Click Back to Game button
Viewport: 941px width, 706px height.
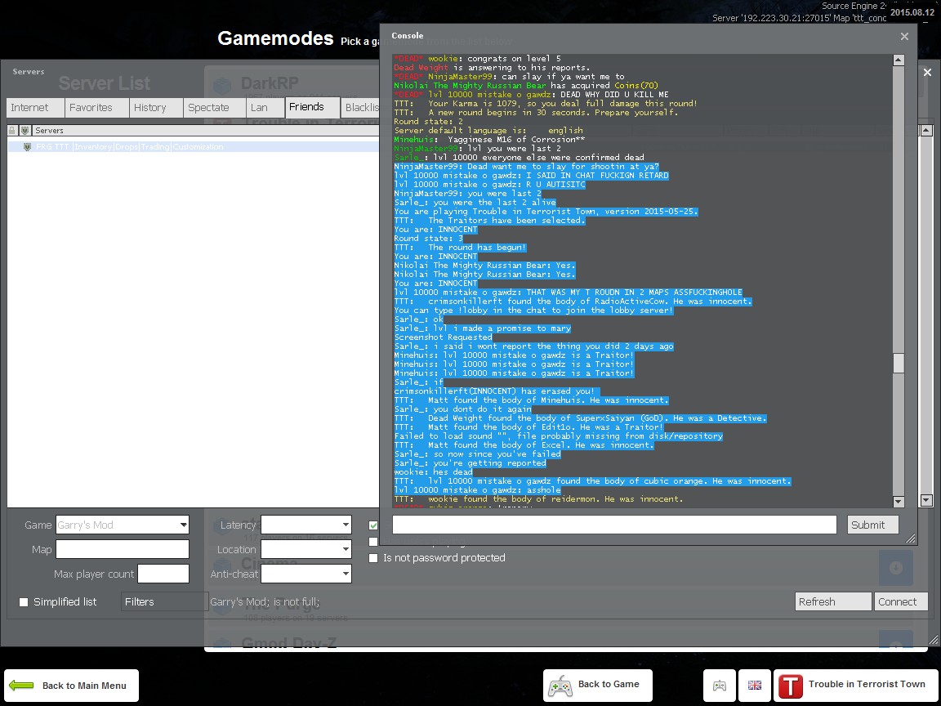(598, 685)
